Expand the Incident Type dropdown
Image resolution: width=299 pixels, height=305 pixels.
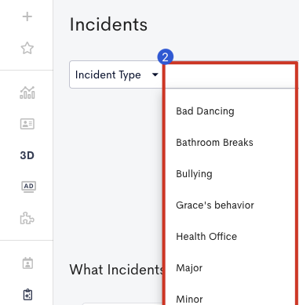pos(116,74)
